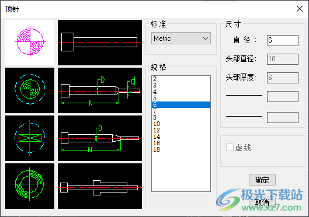Image resolution: width=309 pixels, height=217 pixels.
Task: Select size 10 in the 规格 list
Action: click(x=181, y=124)
